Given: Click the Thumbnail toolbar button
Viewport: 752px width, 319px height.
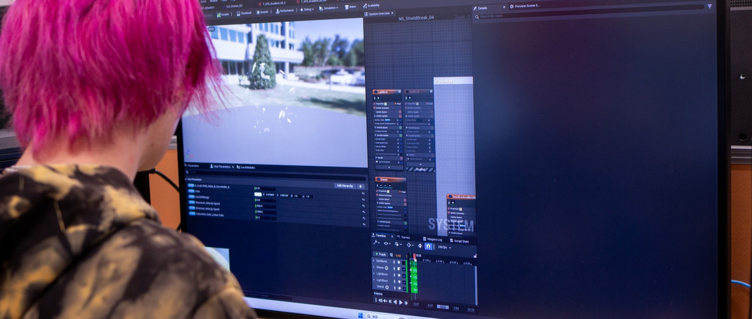Looking at the screenshot, I should [x=243, y=13].
